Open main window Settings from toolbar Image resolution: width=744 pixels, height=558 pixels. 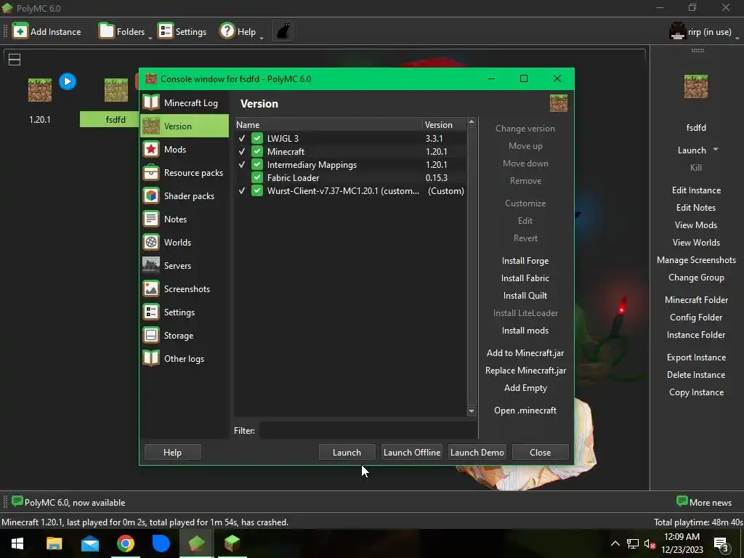click(182, 31)
